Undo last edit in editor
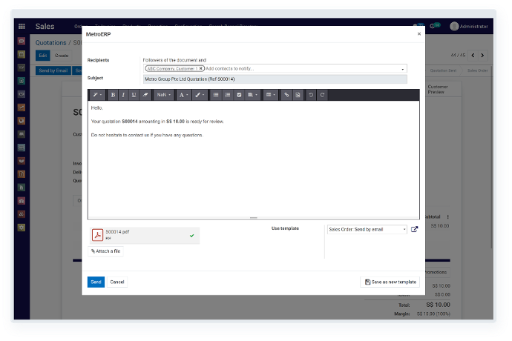The height and width of the screenshot is (341, 512). [311, 95]
